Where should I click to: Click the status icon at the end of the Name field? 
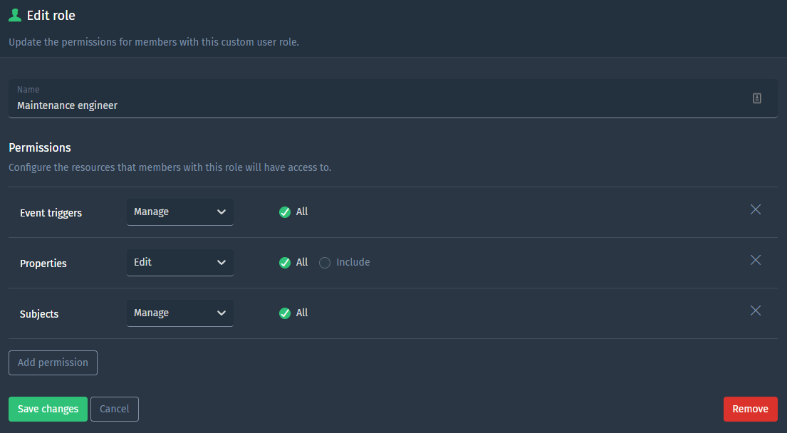click(756, 98)
